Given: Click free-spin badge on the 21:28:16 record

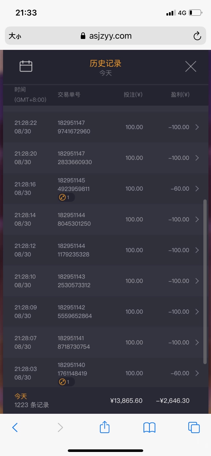Looking at the screenshot, I should 66,197.
